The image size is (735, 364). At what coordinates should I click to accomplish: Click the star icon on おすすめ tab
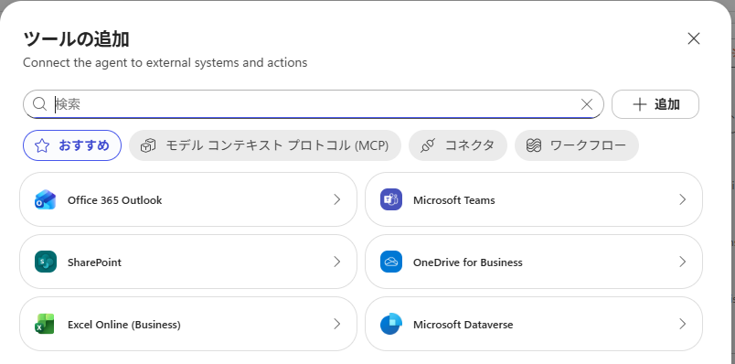pyautogui.click(x=42, y=146)
